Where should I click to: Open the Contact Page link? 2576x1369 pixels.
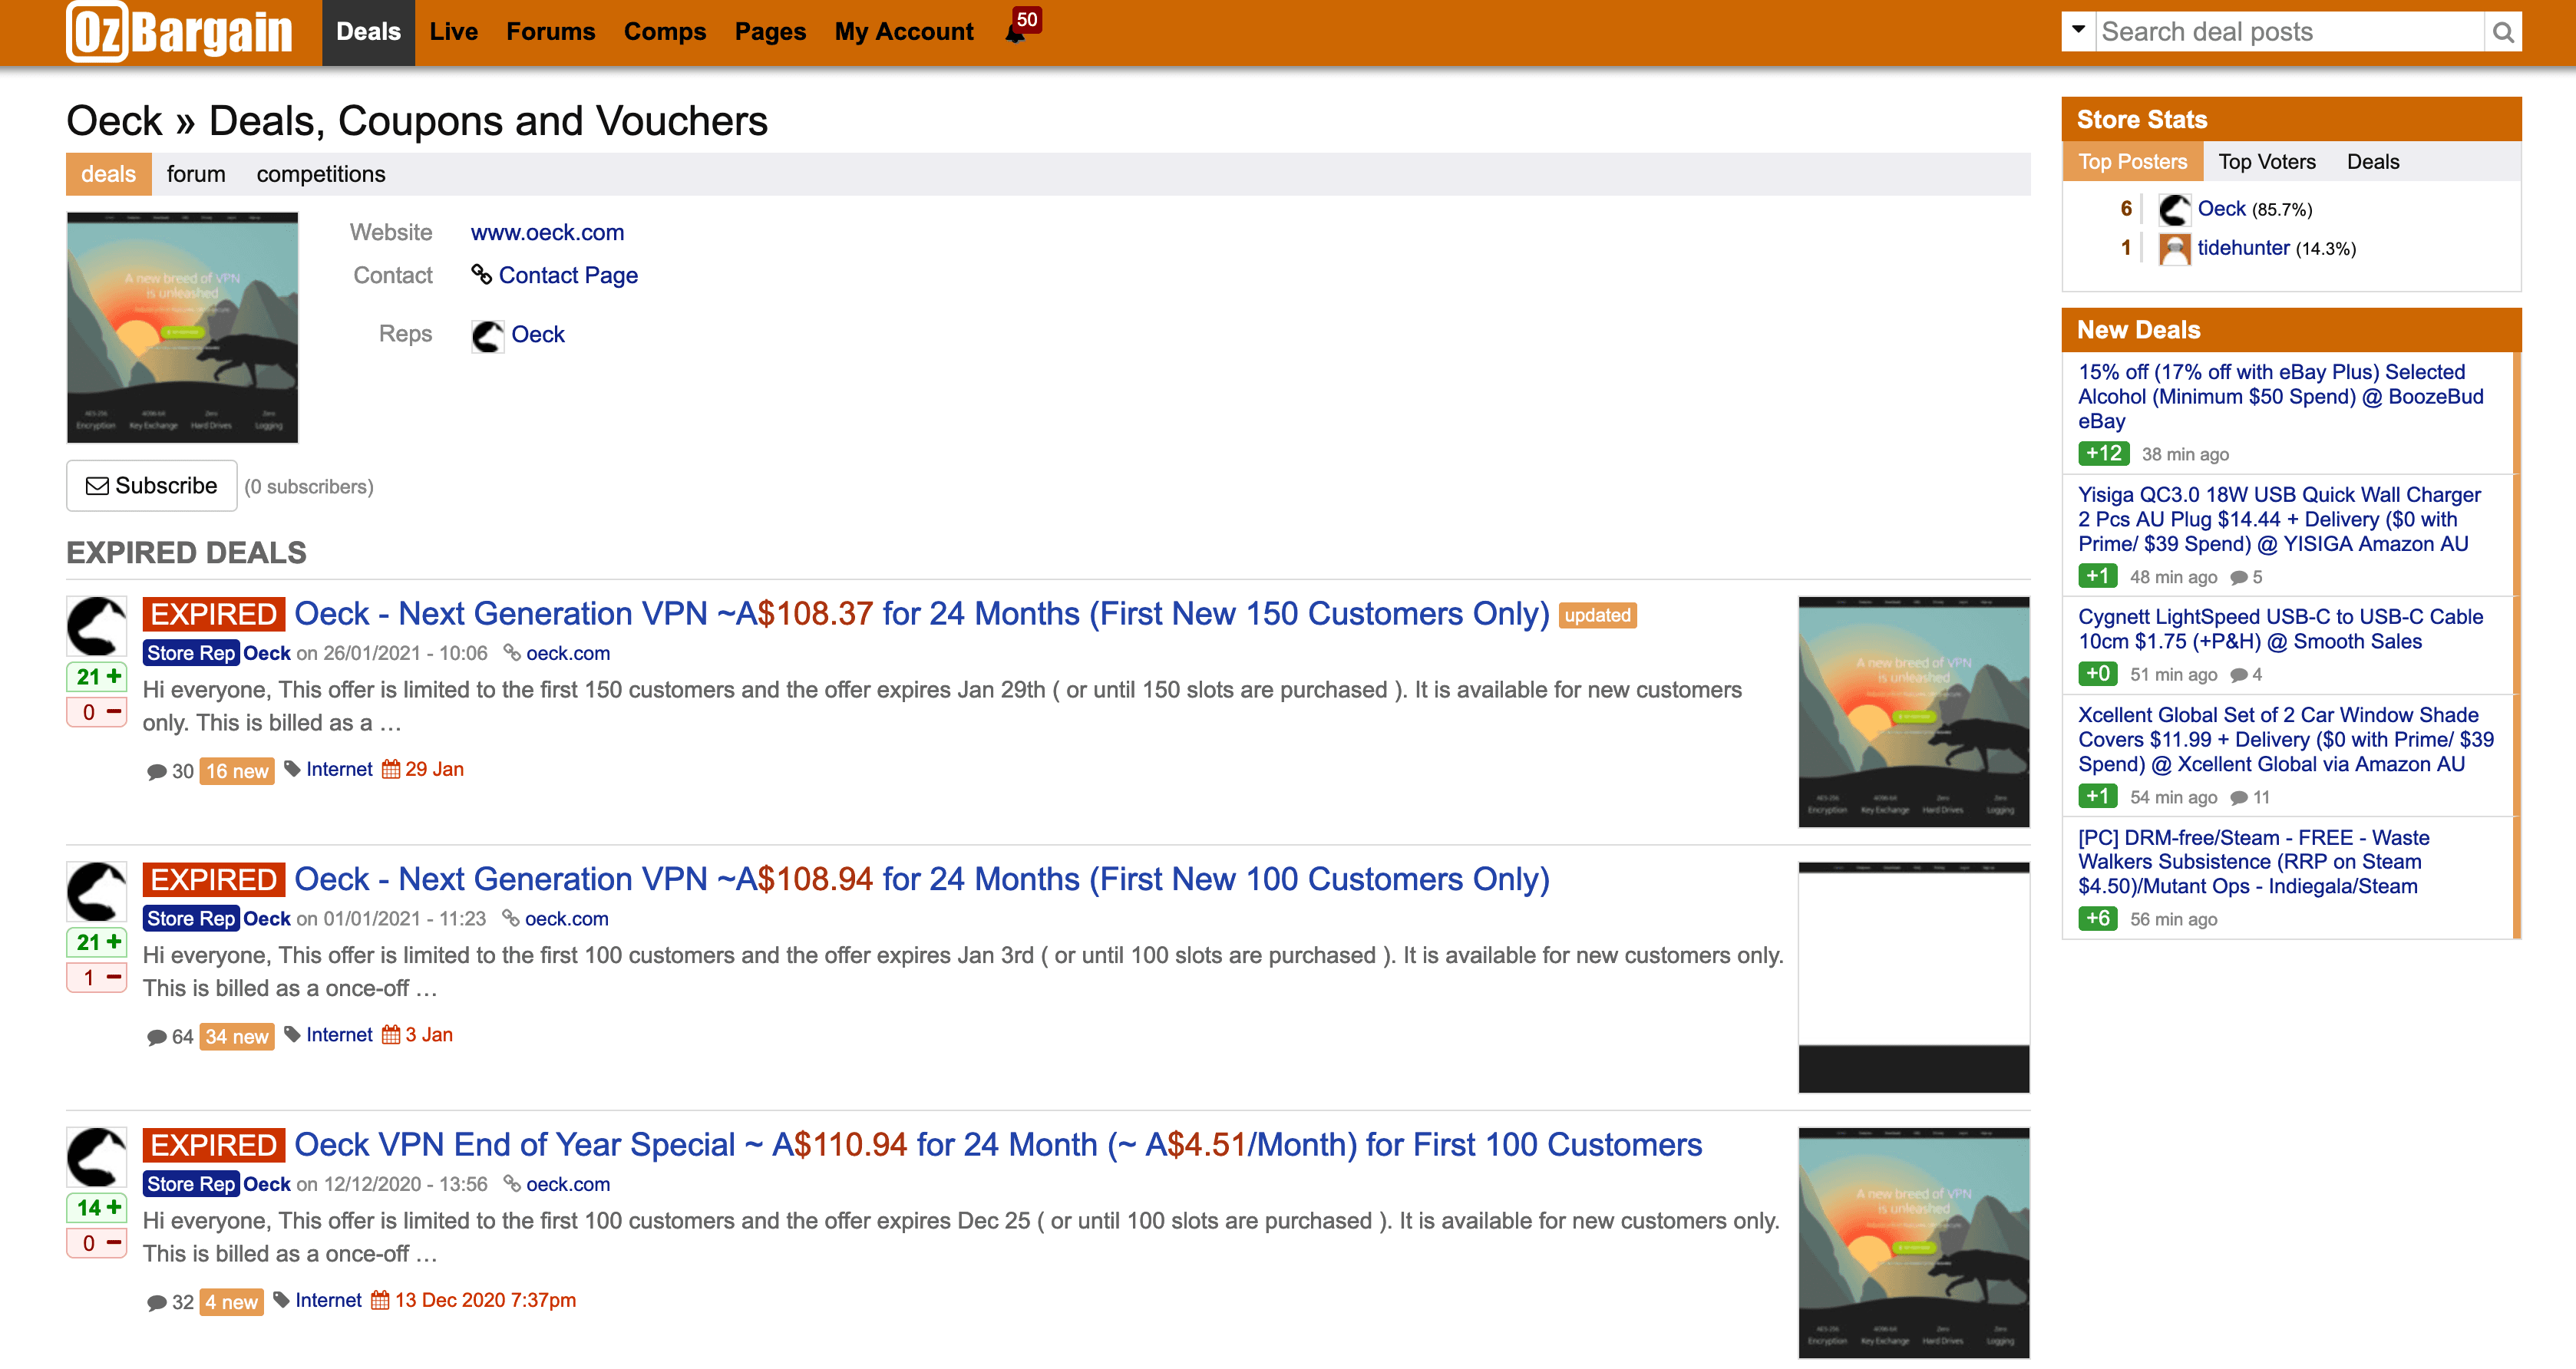[x=567, y=275]
